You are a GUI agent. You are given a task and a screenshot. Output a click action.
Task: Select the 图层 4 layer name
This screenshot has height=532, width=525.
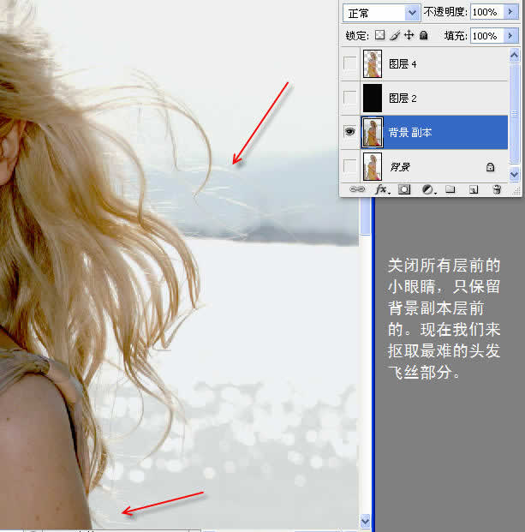coord(403,63)
